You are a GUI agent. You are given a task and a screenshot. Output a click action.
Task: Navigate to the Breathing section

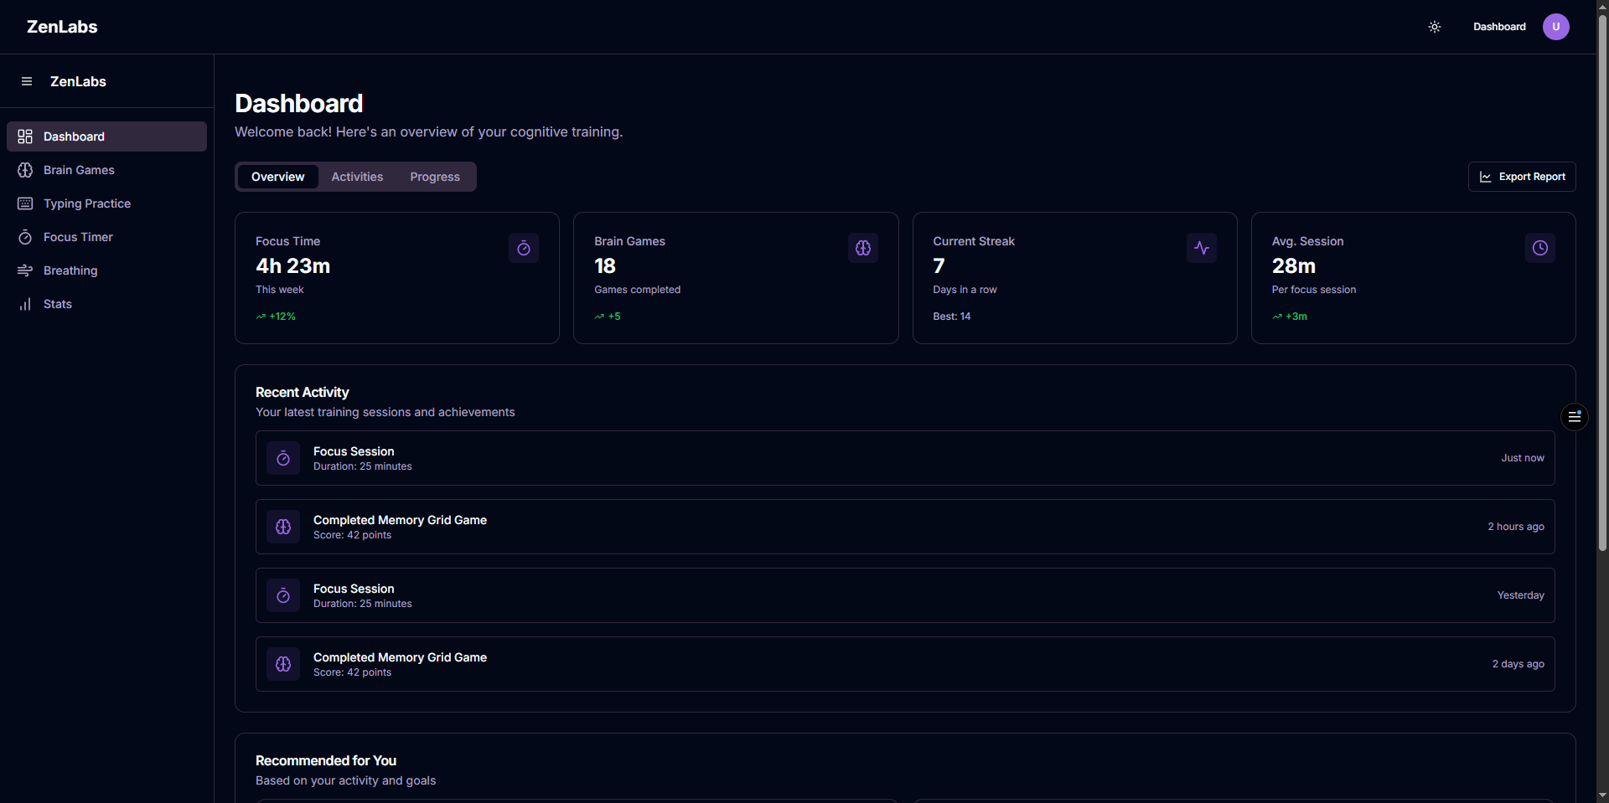(106, 270)
